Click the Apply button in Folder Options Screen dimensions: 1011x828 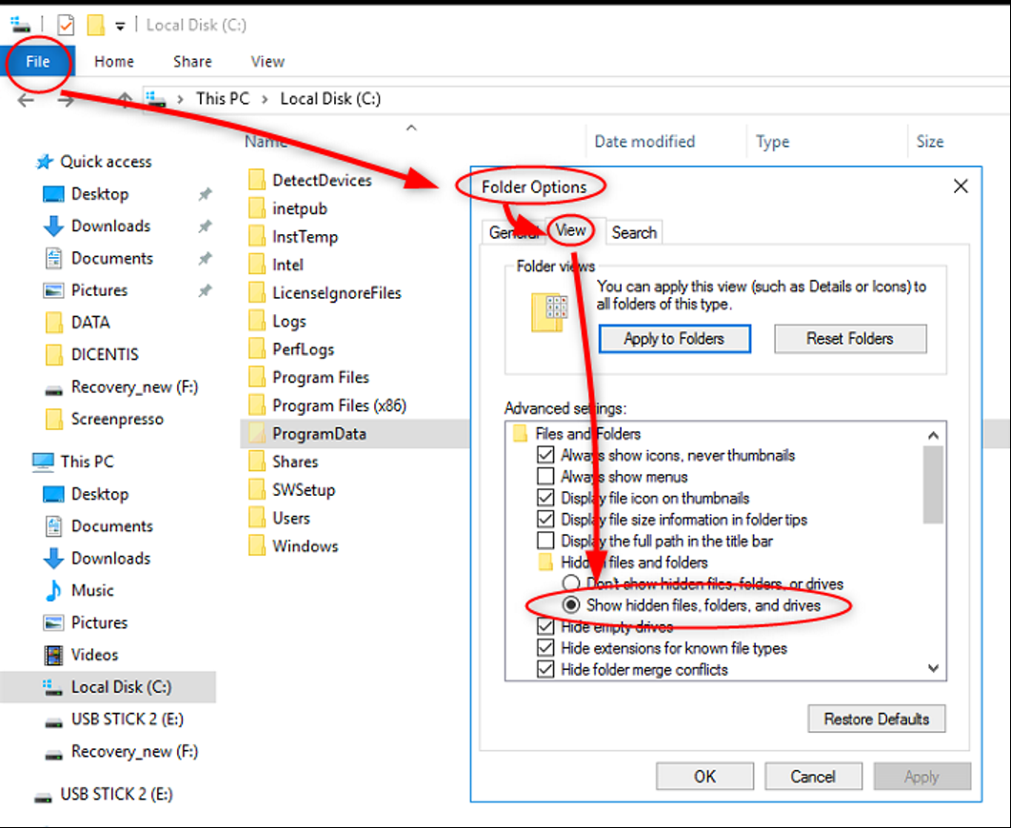[x=922, y=777]
